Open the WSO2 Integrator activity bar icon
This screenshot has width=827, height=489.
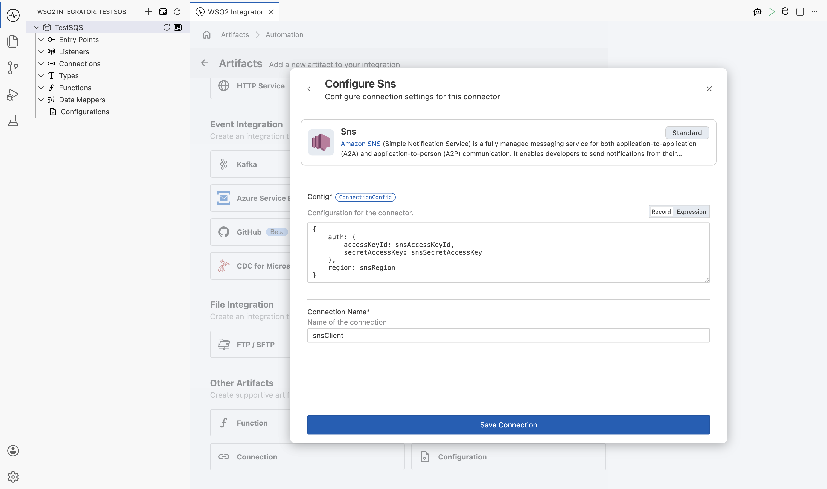click(x=13, y=15)
